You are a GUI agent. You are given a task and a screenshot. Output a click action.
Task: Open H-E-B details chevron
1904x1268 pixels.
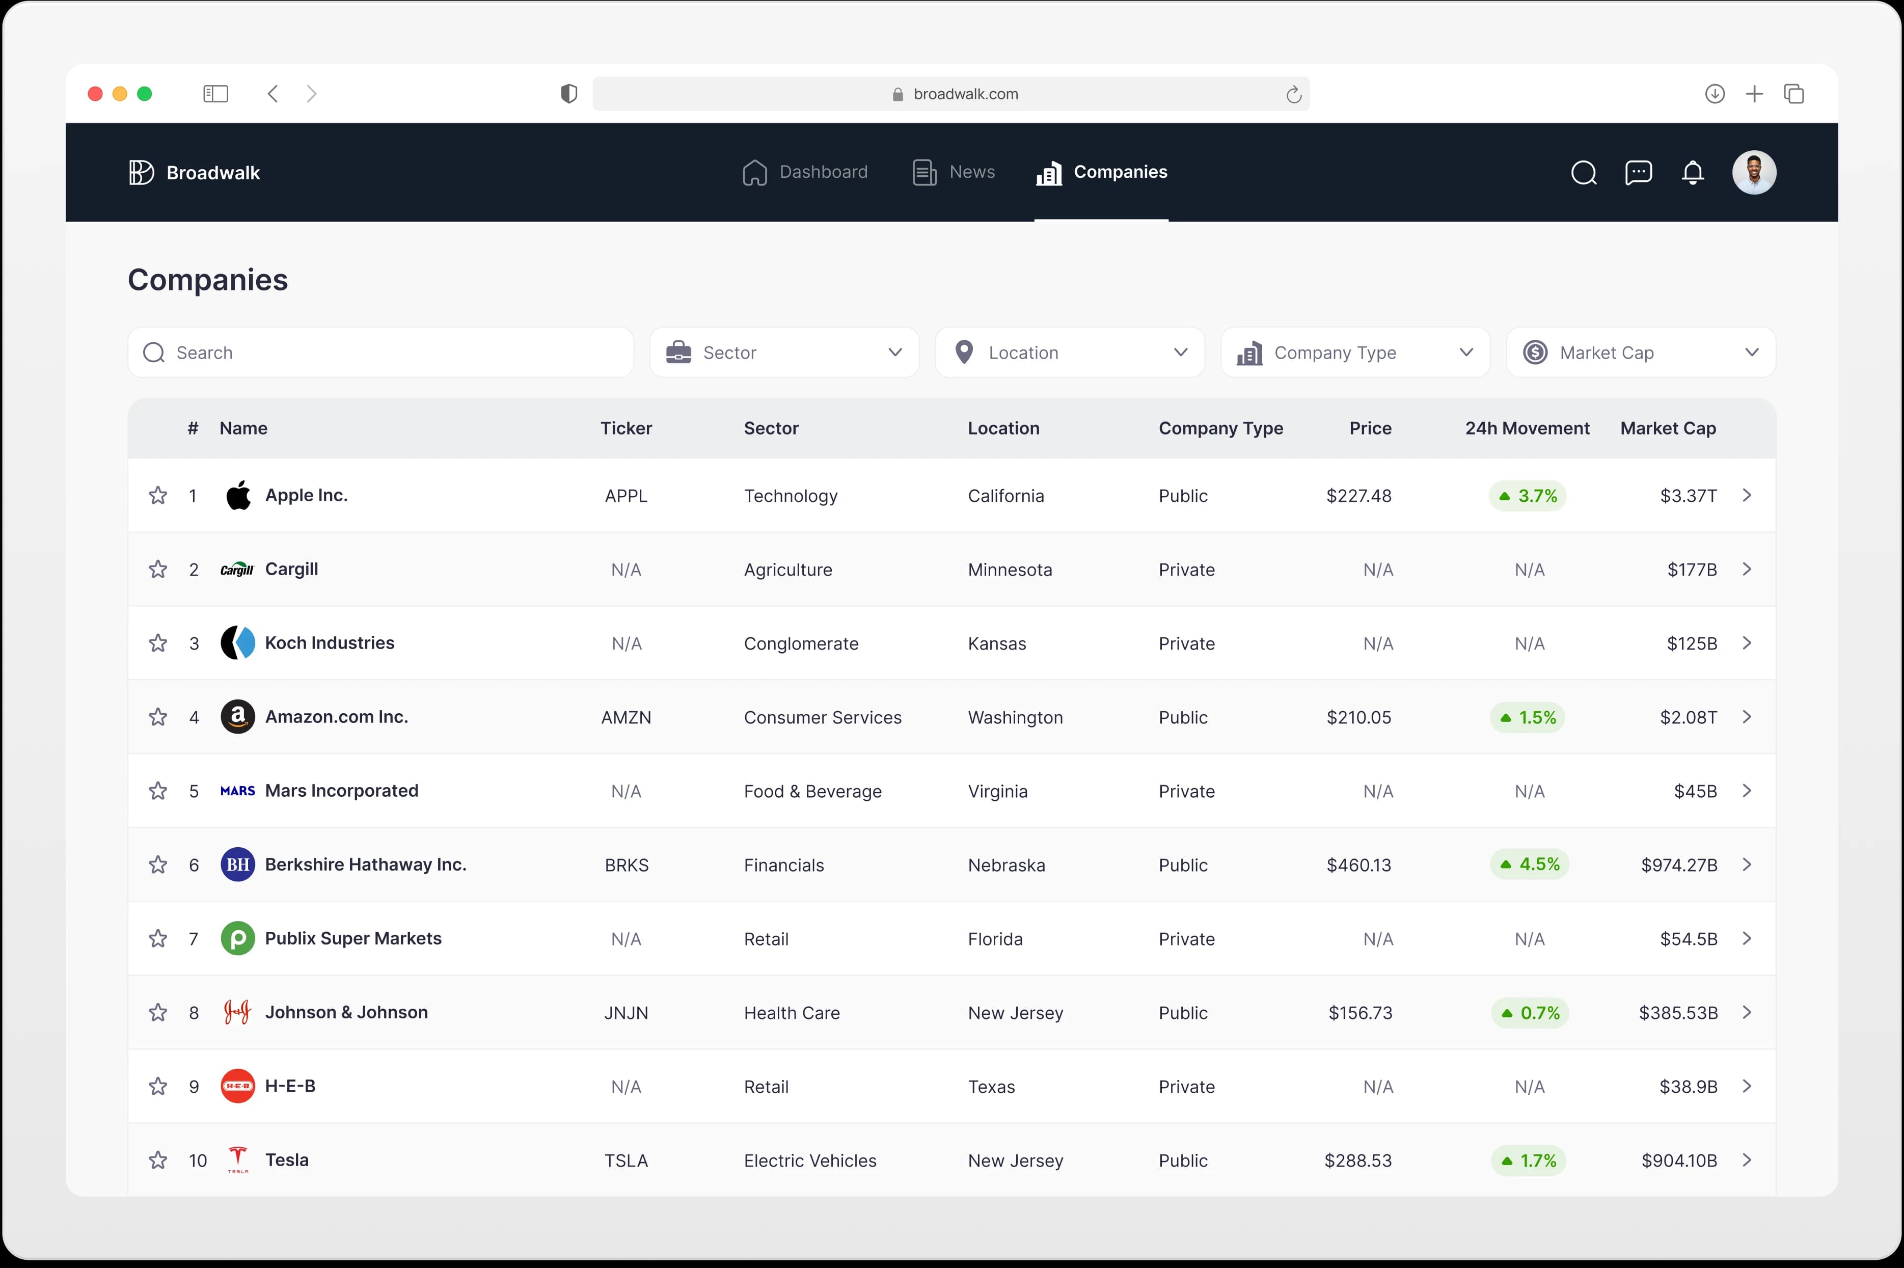point(1746,1087)
